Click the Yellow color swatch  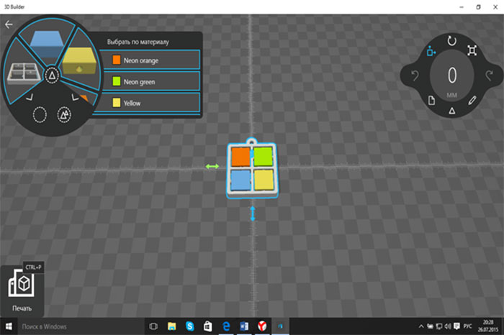117,103
